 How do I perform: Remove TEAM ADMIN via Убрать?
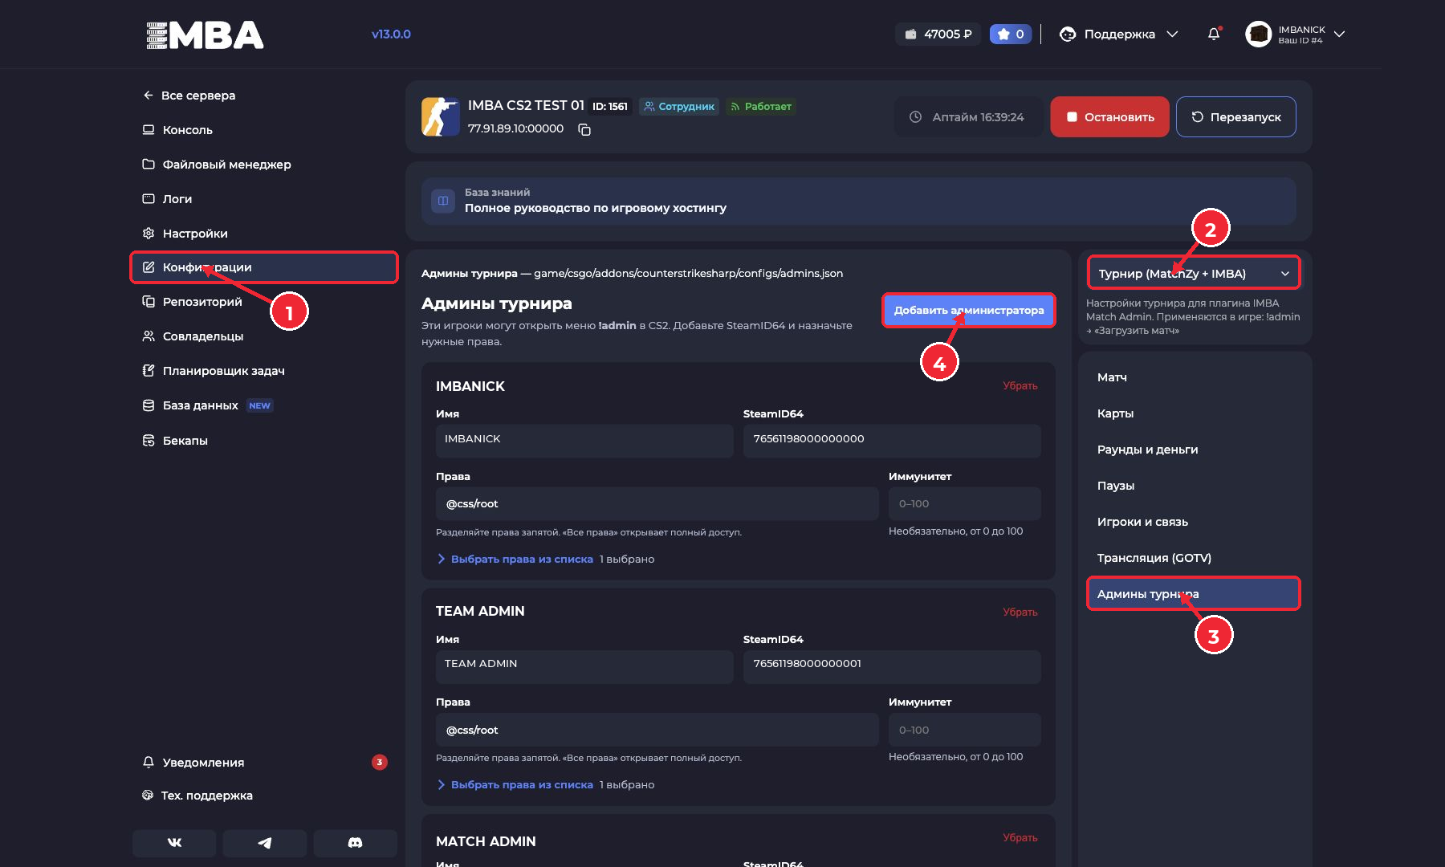click(x=1020, y=613)
